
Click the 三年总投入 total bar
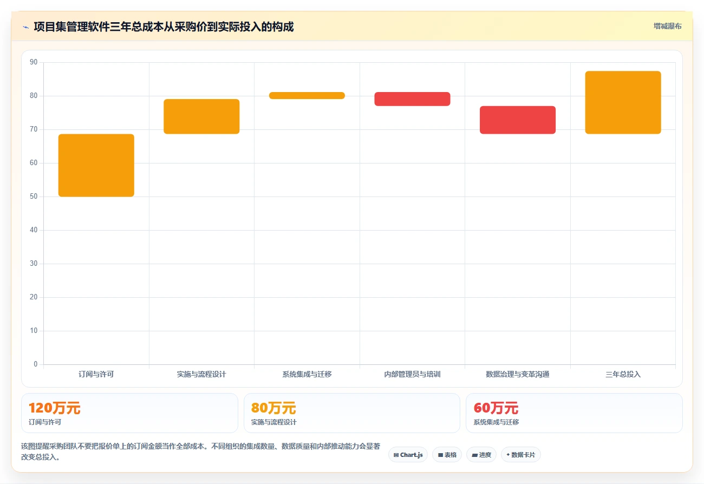623,102
